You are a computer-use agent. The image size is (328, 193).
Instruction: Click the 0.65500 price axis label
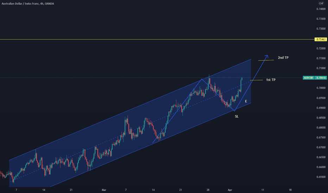(x=321, y=177)
